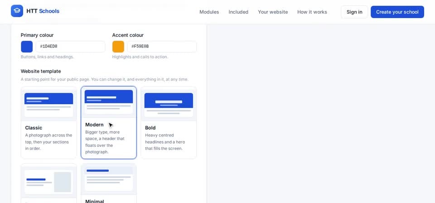Click the Sign in button
The height and width of the screenshot is (203, 435).
[x=354, y=12]
